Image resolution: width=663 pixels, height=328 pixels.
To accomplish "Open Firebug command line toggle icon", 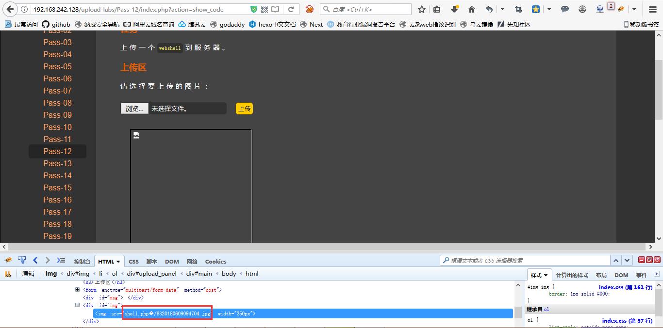I will 61,261.
